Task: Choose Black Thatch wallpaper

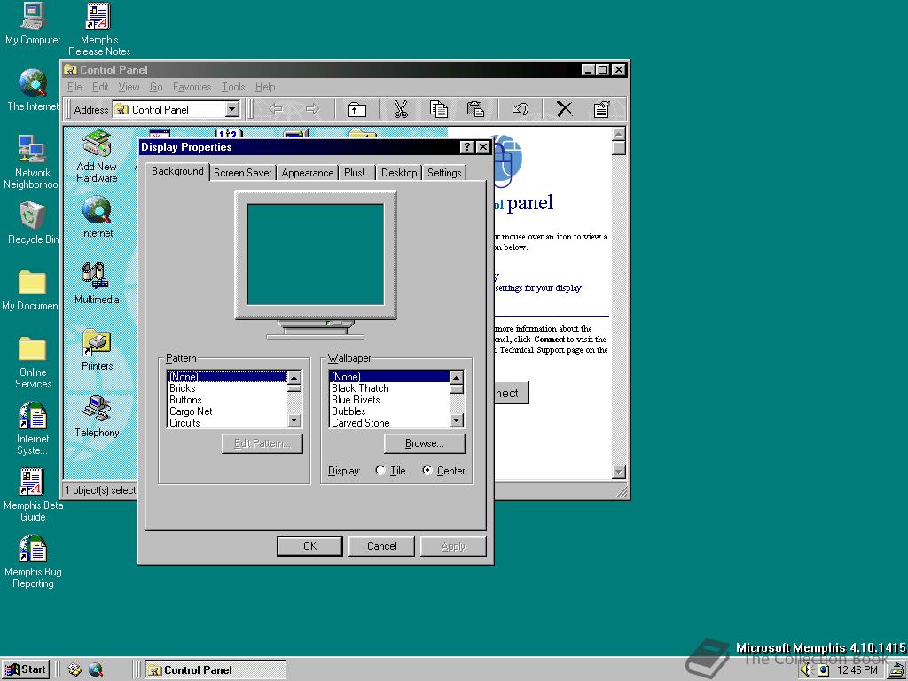Action: (x=388, y=388)
